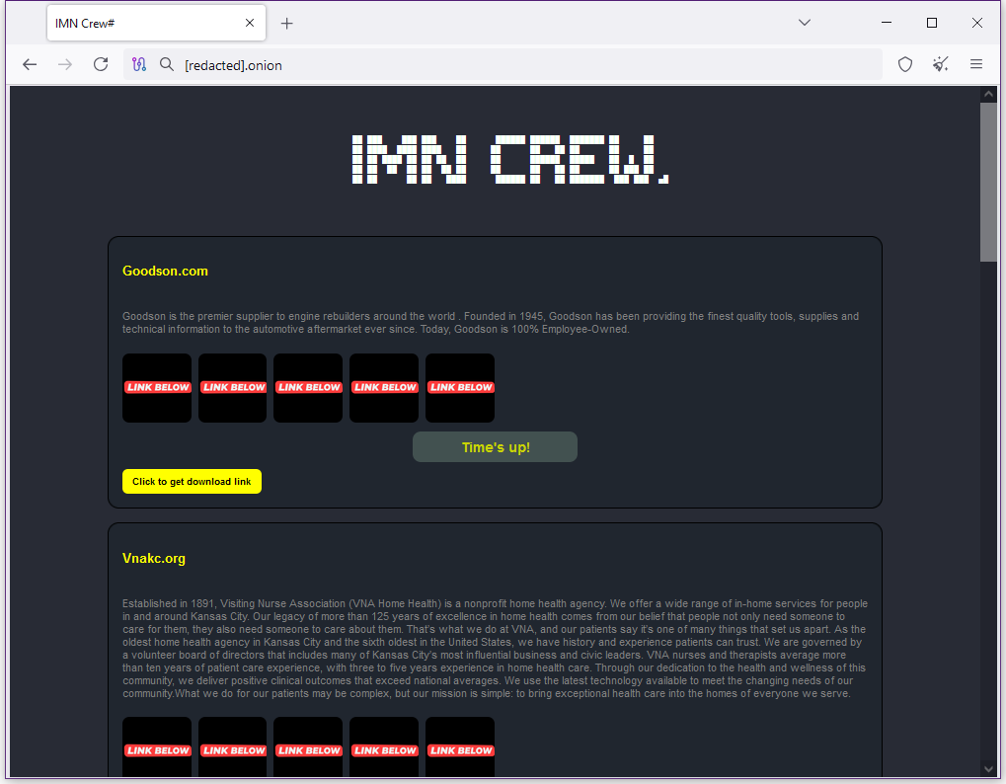This screenshot has width=1006, height=784.
Task: Minimize the browser window
Action: tap(887, 23)
